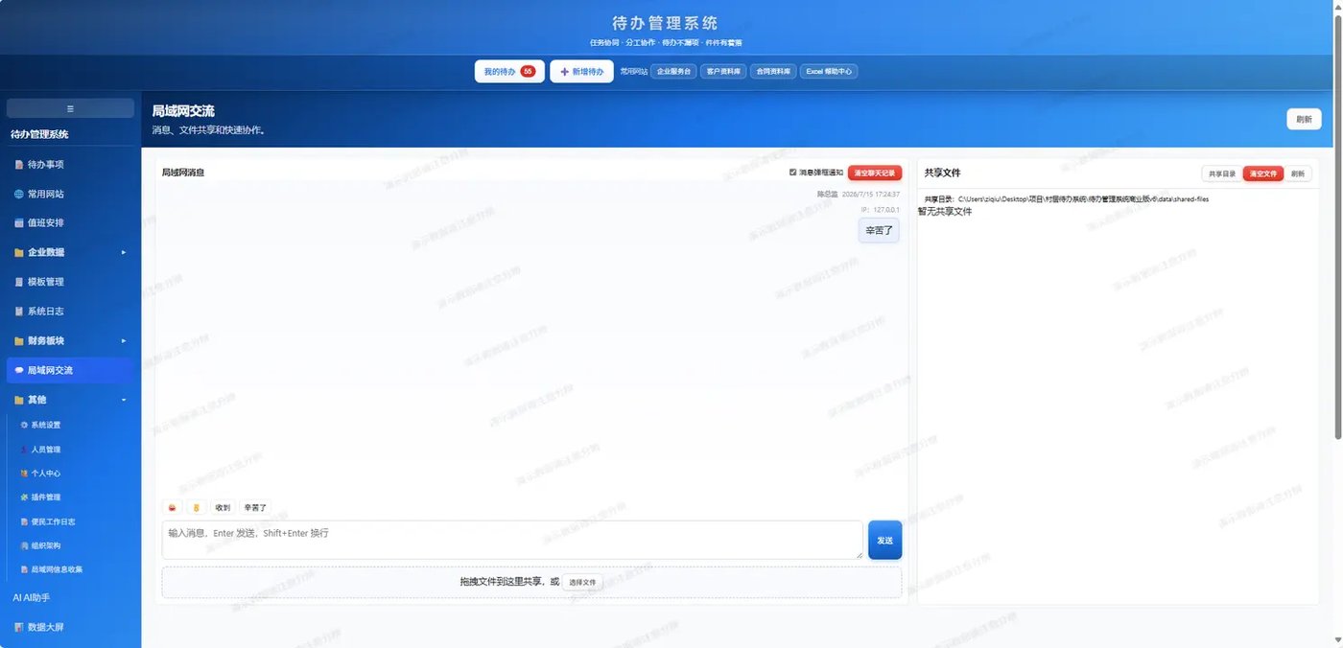Open 模板管理 in the sidebar
The height and width of the screenshot is (648, 1343).
click(x=70, y=282)
